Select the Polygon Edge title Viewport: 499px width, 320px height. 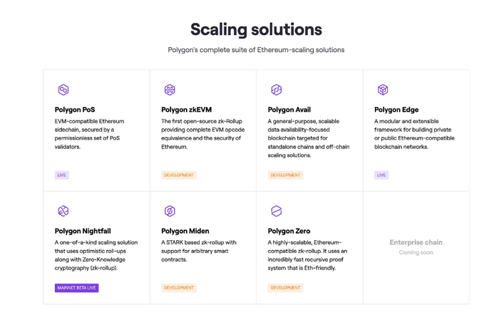click(396, 110)
